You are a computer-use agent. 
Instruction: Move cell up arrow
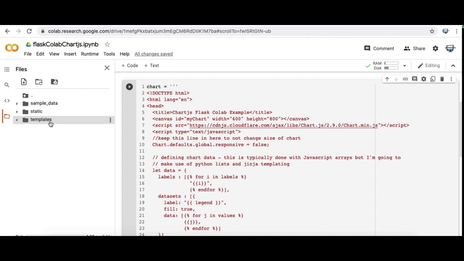click(x=387, y=79)
